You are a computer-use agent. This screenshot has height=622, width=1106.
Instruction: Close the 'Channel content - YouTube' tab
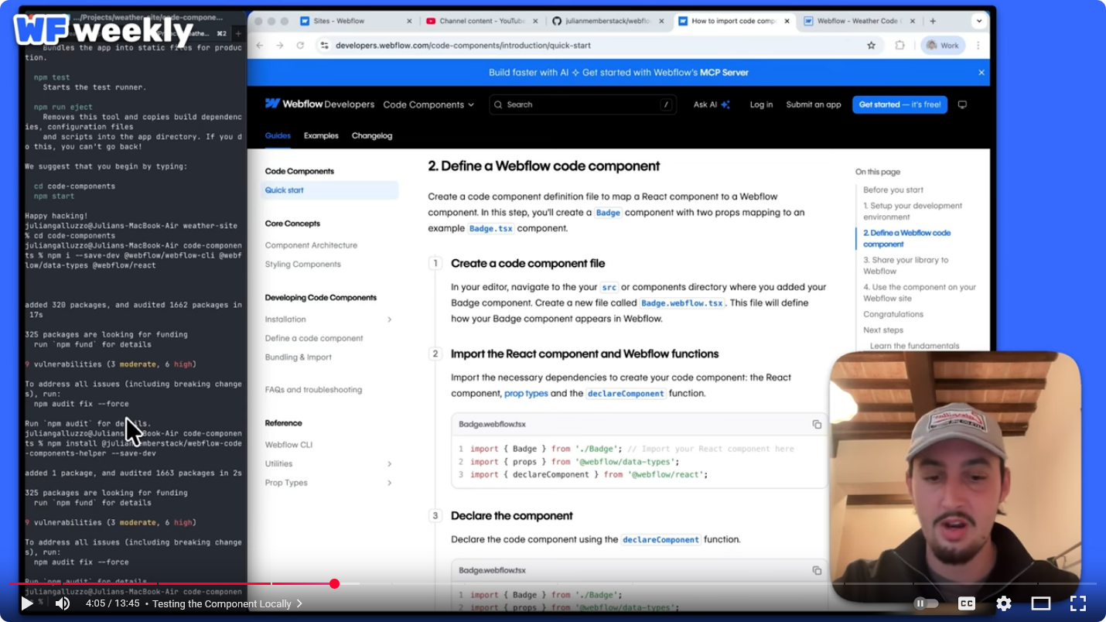click(x=534, y=21)
